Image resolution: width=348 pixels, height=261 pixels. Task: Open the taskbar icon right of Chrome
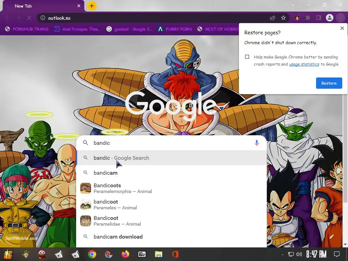click(108, 254)
